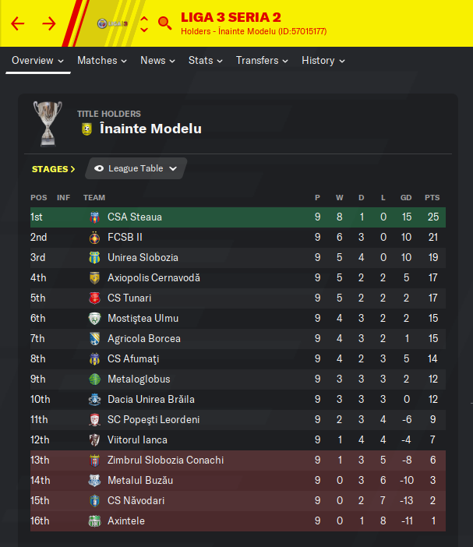Viewport: 473px width, 547px height.
Task: Go back with the left arrow
Action: point(18,23)
